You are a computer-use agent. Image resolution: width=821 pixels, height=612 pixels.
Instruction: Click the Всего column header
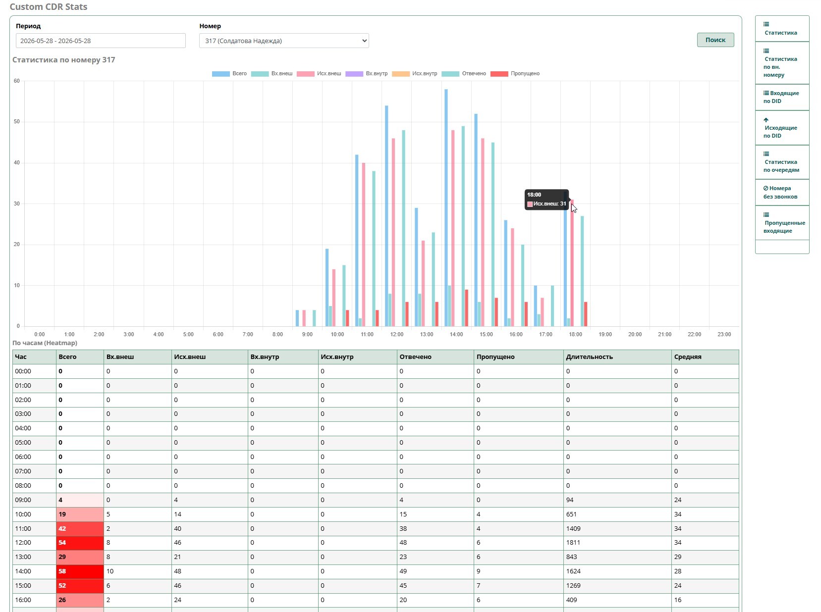coord(80,357)
